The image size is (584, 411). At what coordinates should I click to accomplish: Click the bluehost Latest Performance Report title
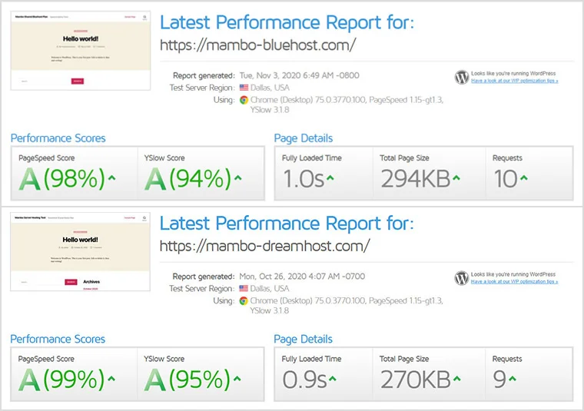pos(287,22)
